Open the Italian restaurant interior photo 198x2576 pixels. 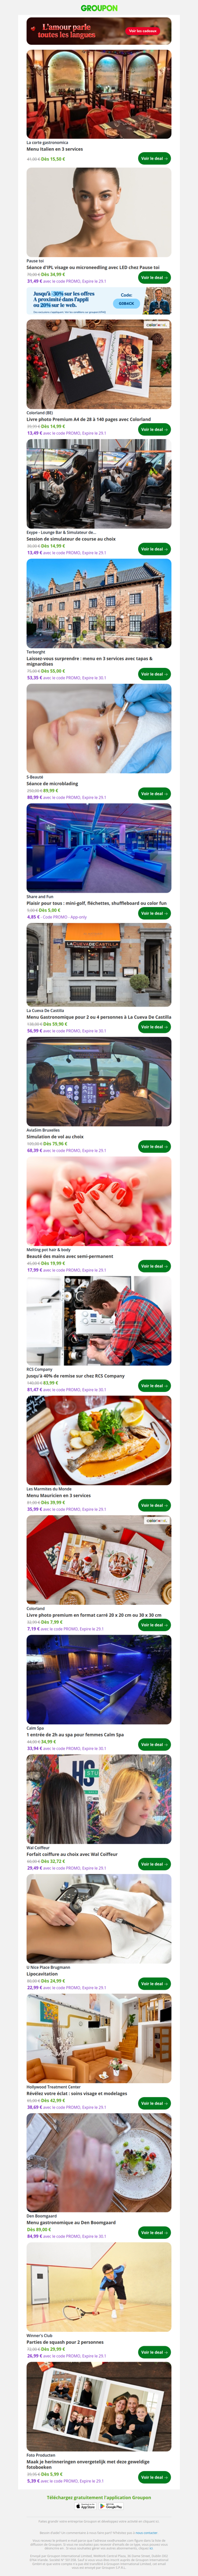click(99, 94)
